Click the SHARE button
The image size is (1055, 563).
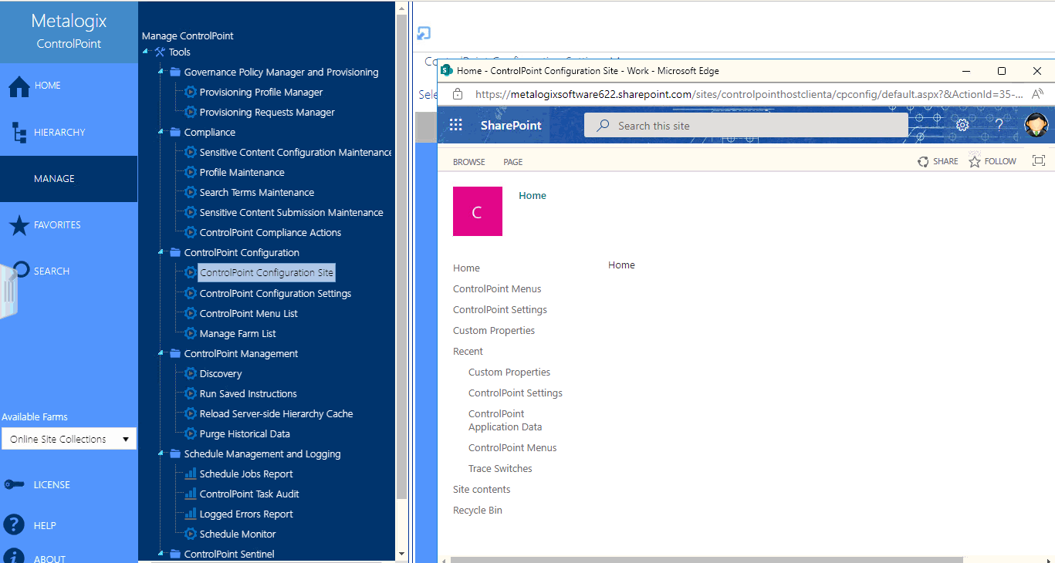[938, 160]
